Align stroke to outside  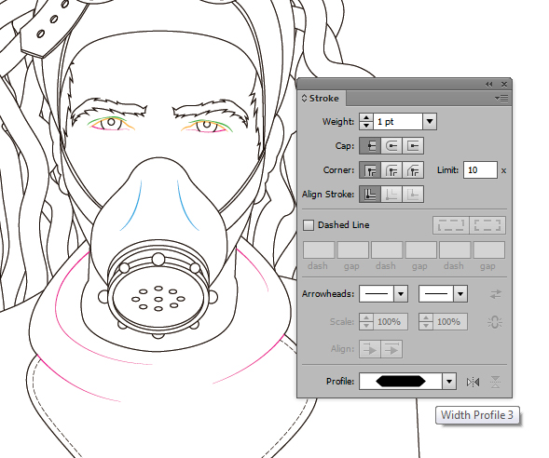click(x=413, y=195)
